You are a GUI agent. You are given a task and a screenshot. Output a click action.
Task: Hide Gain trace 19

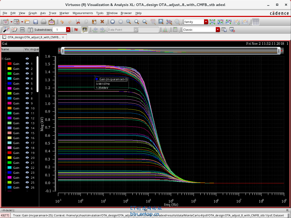pos(27,153)
